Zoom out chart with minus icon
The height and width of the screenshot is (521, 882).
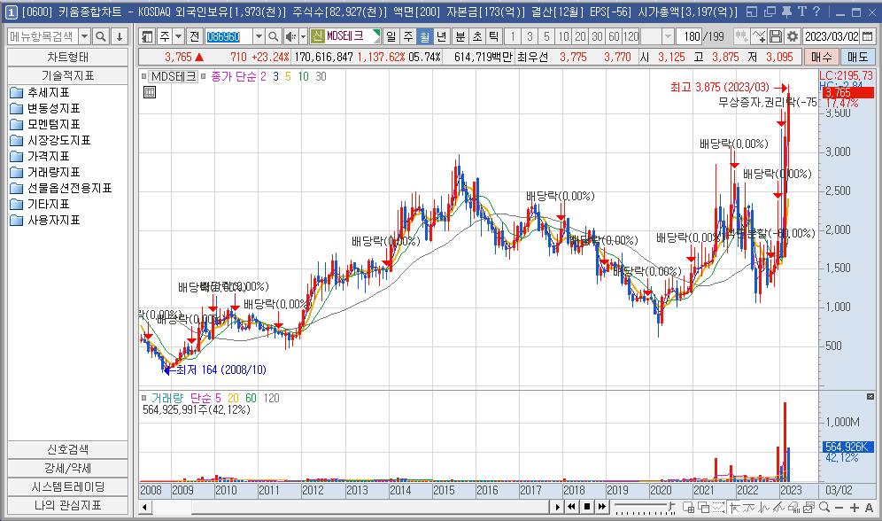click(839, 508)
